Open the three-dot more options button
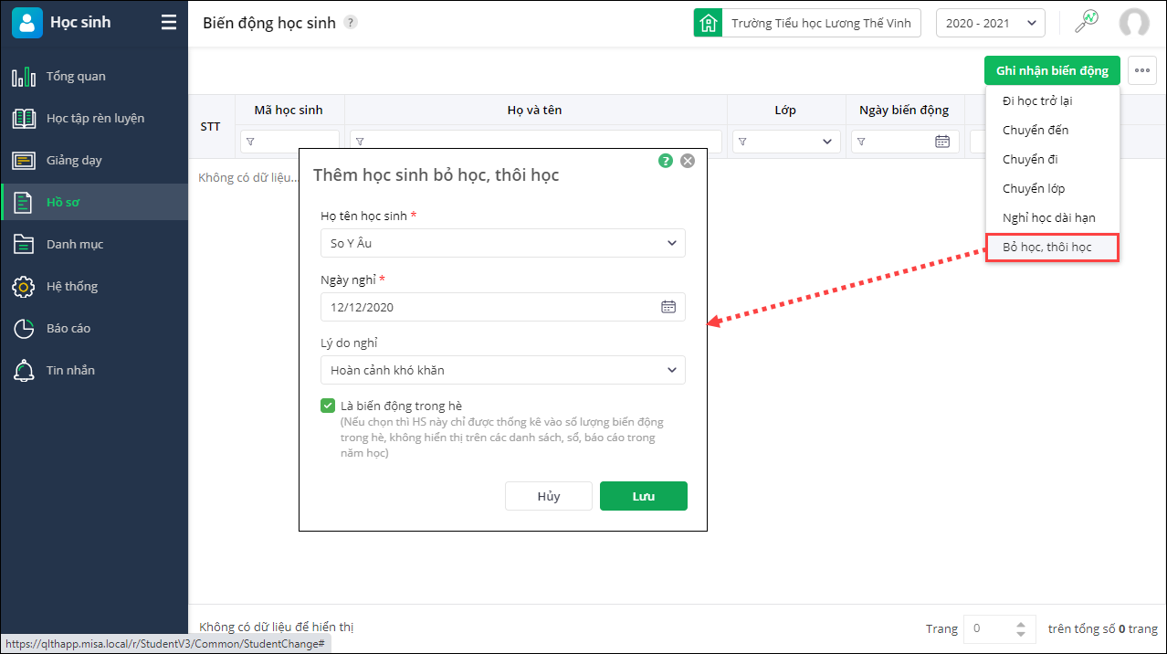 tap(1142, 70)
